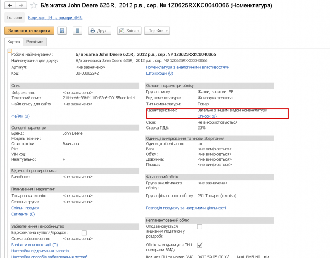Uncheck Облік за кодами для ПН checkbox

click(x=200, y=245)
